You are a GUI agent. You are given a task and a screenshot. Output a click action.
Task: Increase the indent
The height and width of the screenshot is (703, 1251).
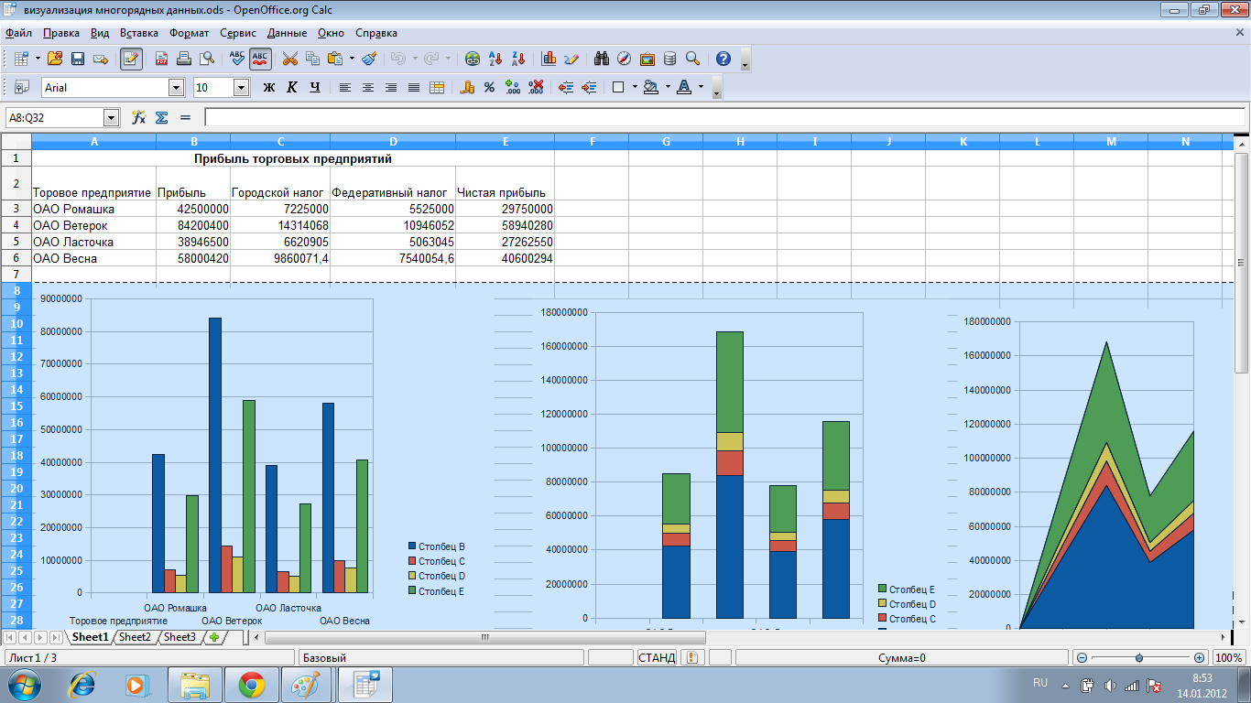[x=589, y=87]
